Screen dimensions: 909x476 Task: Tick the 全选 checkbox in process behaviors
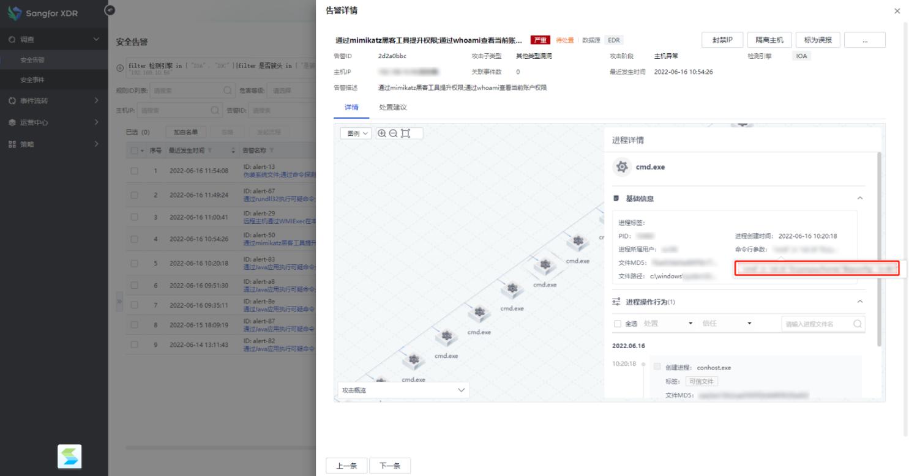coord(618,324)
